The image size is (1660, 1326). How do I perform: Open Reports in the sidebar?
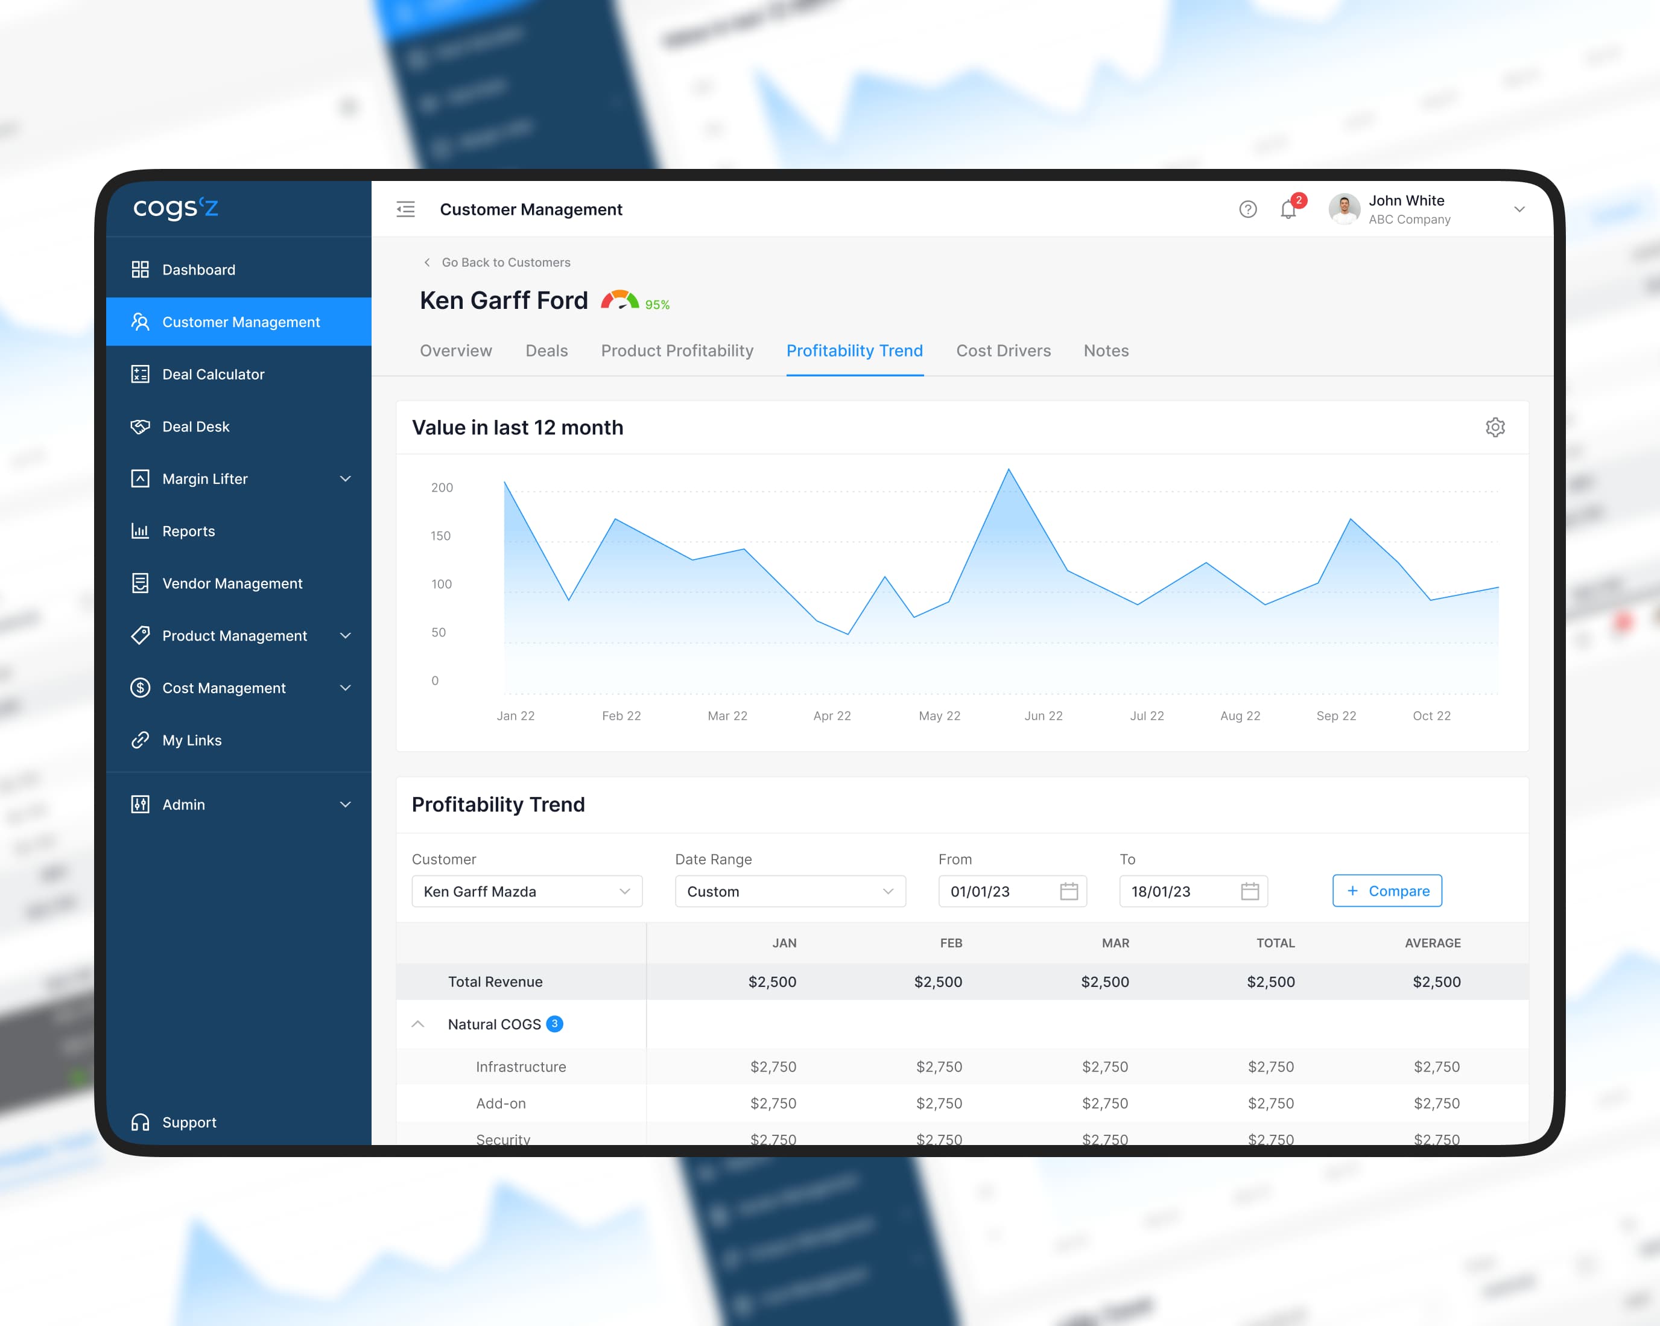pos(239,531)
